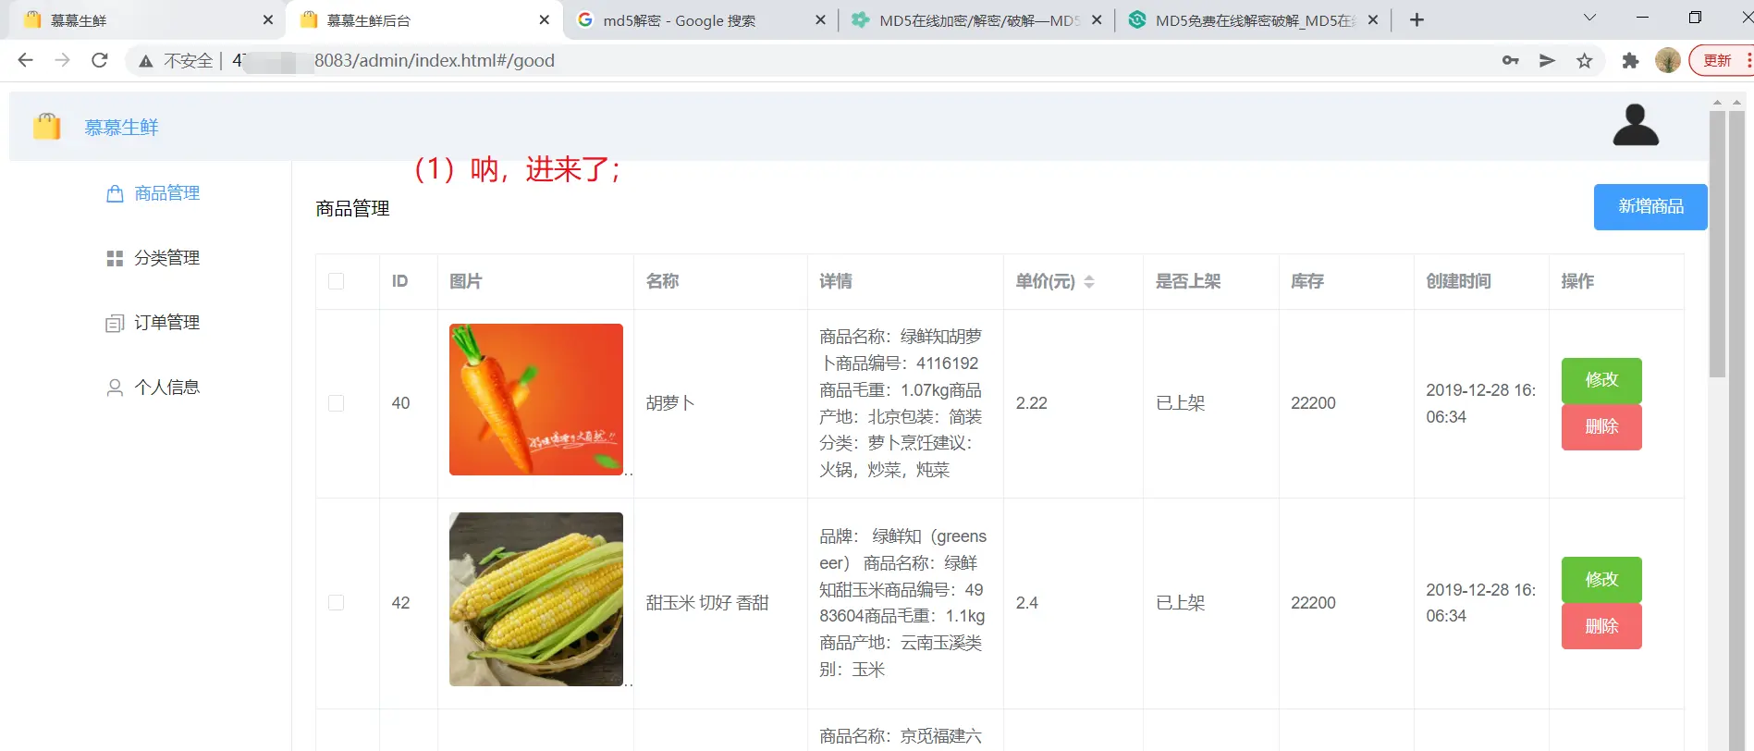Open the saved password key icon
This screenshot has height=751, width=1754.
[1511, 60]
